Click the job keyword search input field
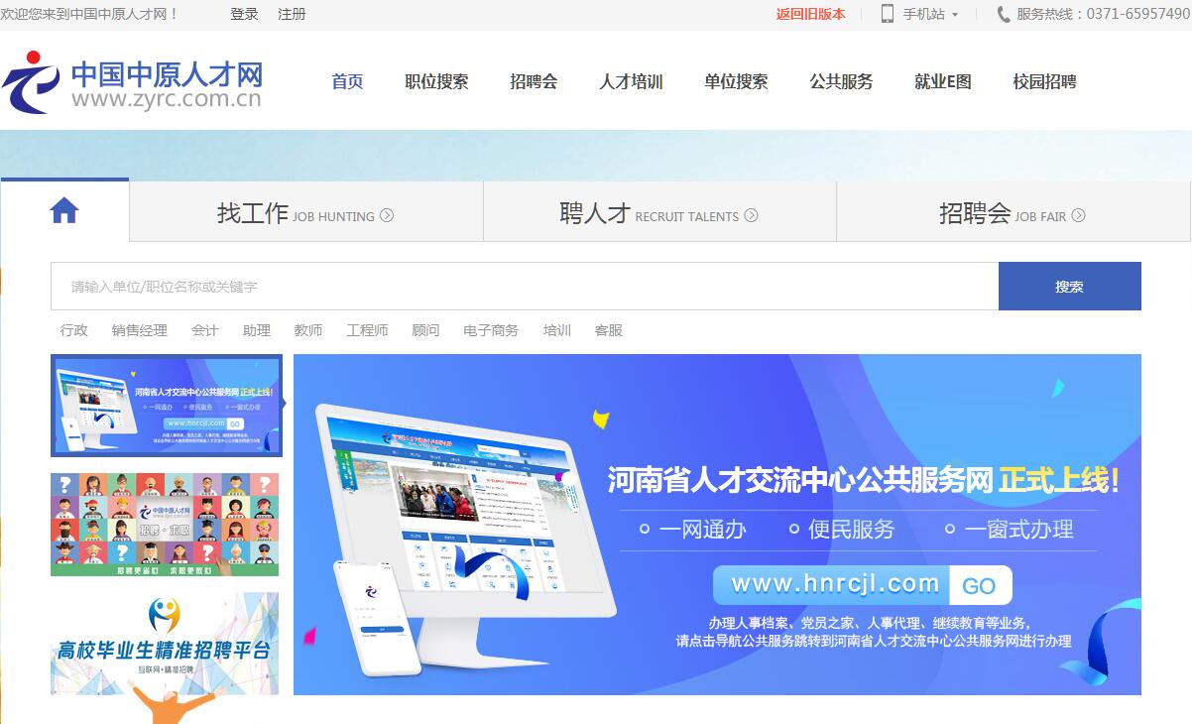This screenshot has width=1192, height=724. pos(524,287)
